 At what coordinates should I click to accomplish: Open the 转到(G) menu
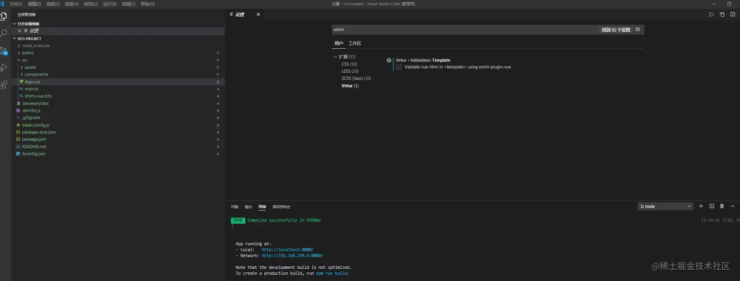pos(91,4)
